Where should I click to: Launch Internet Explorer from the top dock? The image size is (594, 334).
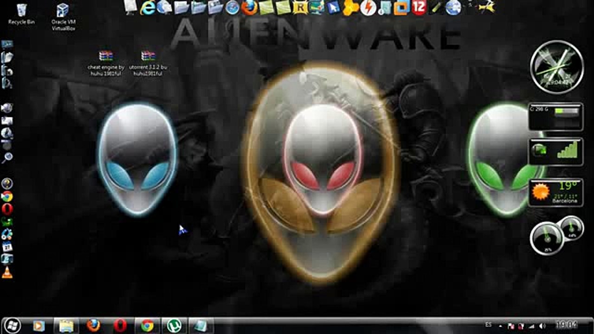click(148, 7)
